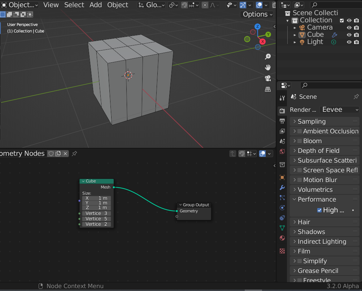Click the parent node tree arrow icon
Image resolution: width=362 pixels, height=291 pixels.
(x=233, y=154)
